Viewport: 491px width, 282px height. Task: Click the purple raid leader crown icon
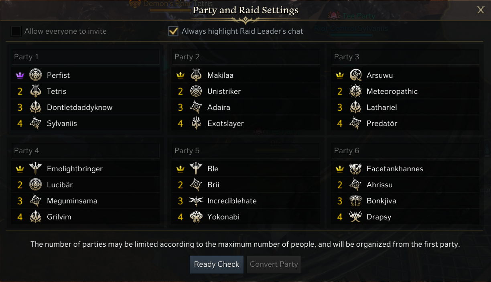20,75
